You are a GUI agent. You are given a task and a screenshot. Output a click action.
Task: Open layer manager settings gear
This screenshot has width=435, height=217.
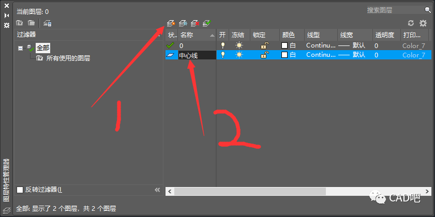(x=423, y=23)
